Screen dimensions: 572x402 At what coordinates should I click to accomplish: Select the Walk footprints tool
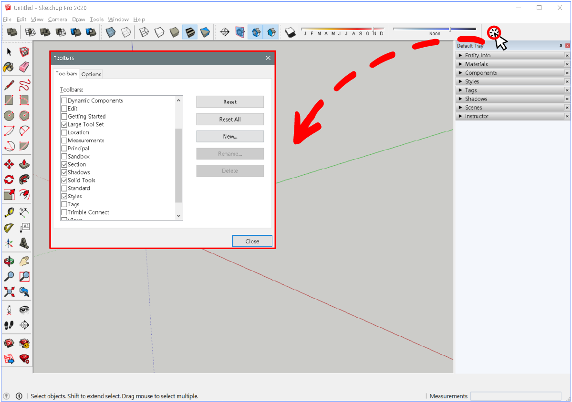pos(9,325)
